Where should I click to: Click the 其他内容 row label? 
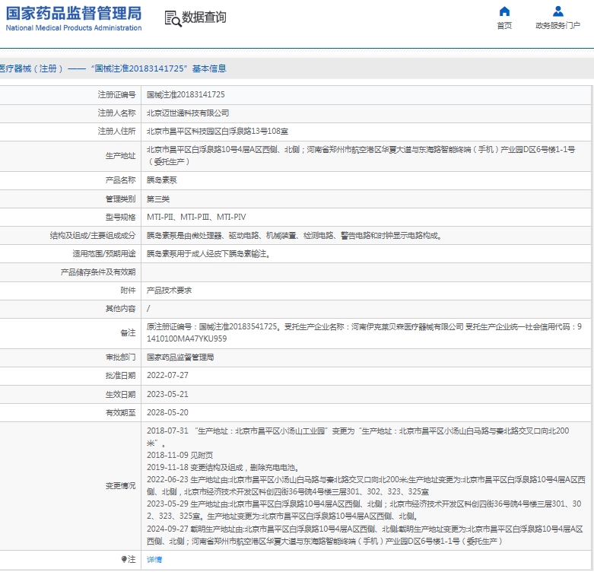(x=120, y=309)
